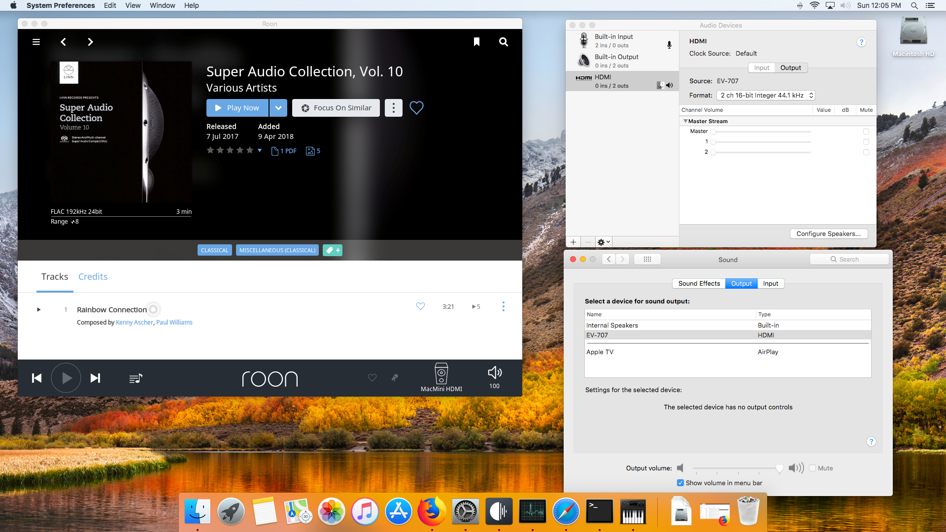Collapse Master Stream disclosure triangle
This screenshot has height=532, width=946.
pyautogui.click(x=685, y=121)
